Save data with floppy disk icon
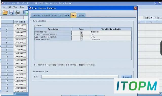162x96 pixels. (11, 12)
